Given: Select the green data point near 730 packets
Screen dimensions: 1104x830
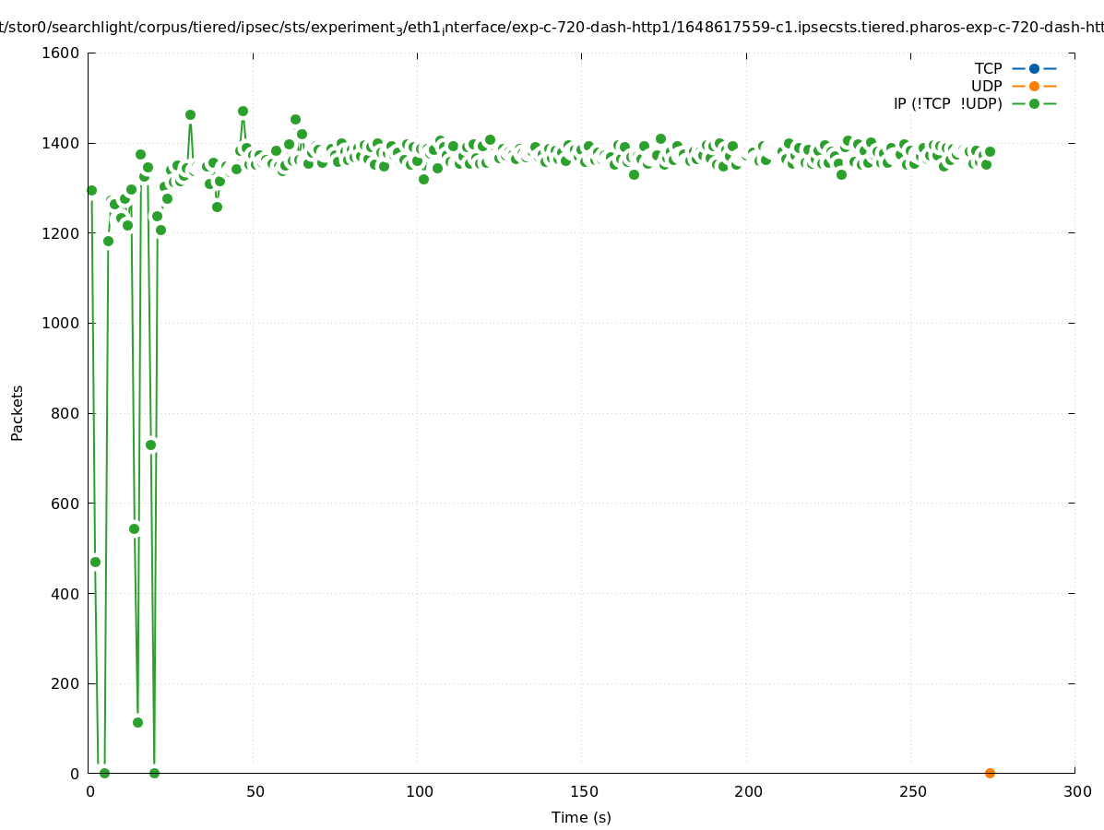Looking at the screenshot, I should [150, 445].
